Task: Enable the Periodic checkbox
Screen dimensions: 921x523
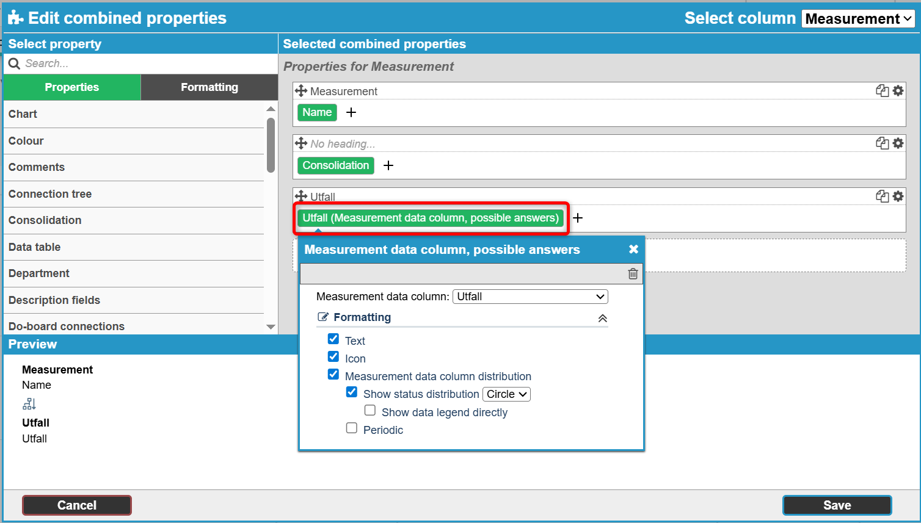Action: click(x=352, y=428)
